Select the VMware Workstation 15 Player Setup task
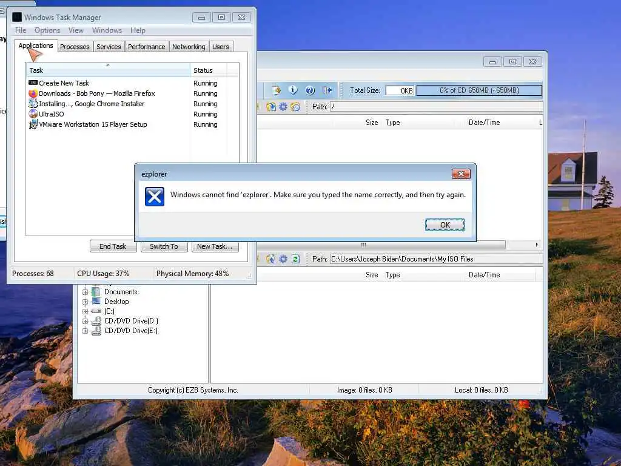Image resolution: width=621 pixels, height=466 pixels. 132,124
